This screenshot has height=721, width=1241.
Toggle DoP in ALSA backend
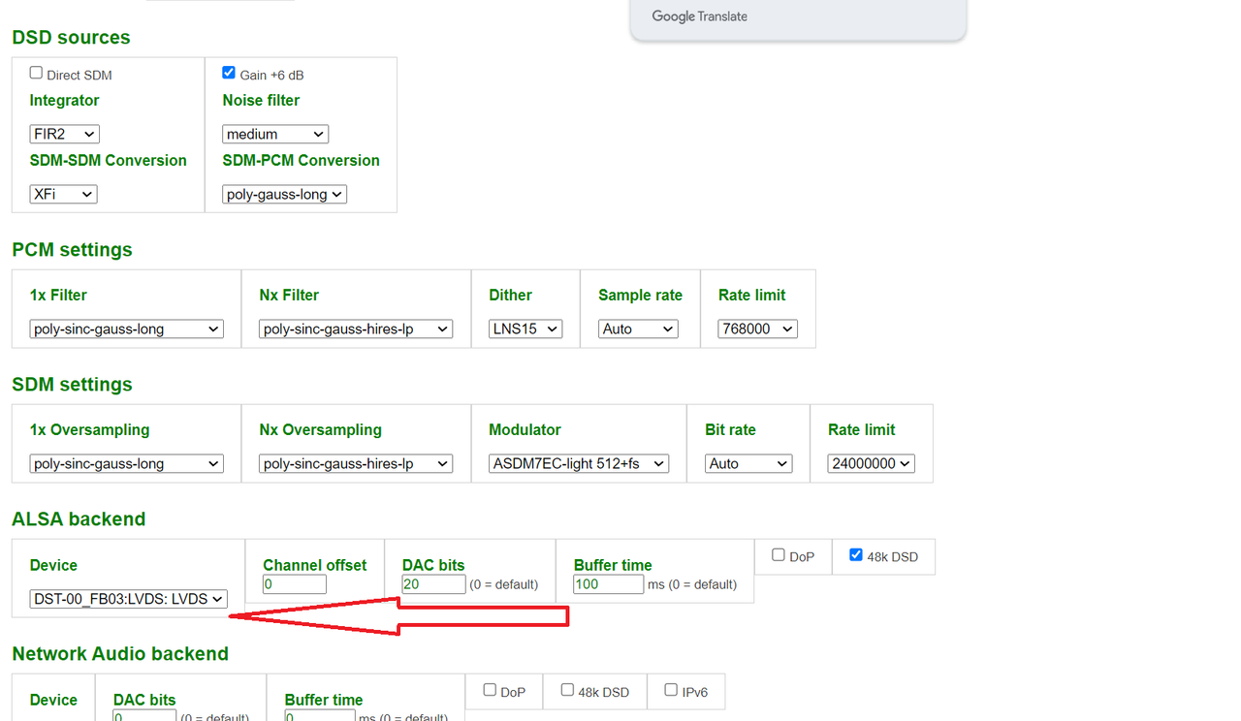point(779,555)
